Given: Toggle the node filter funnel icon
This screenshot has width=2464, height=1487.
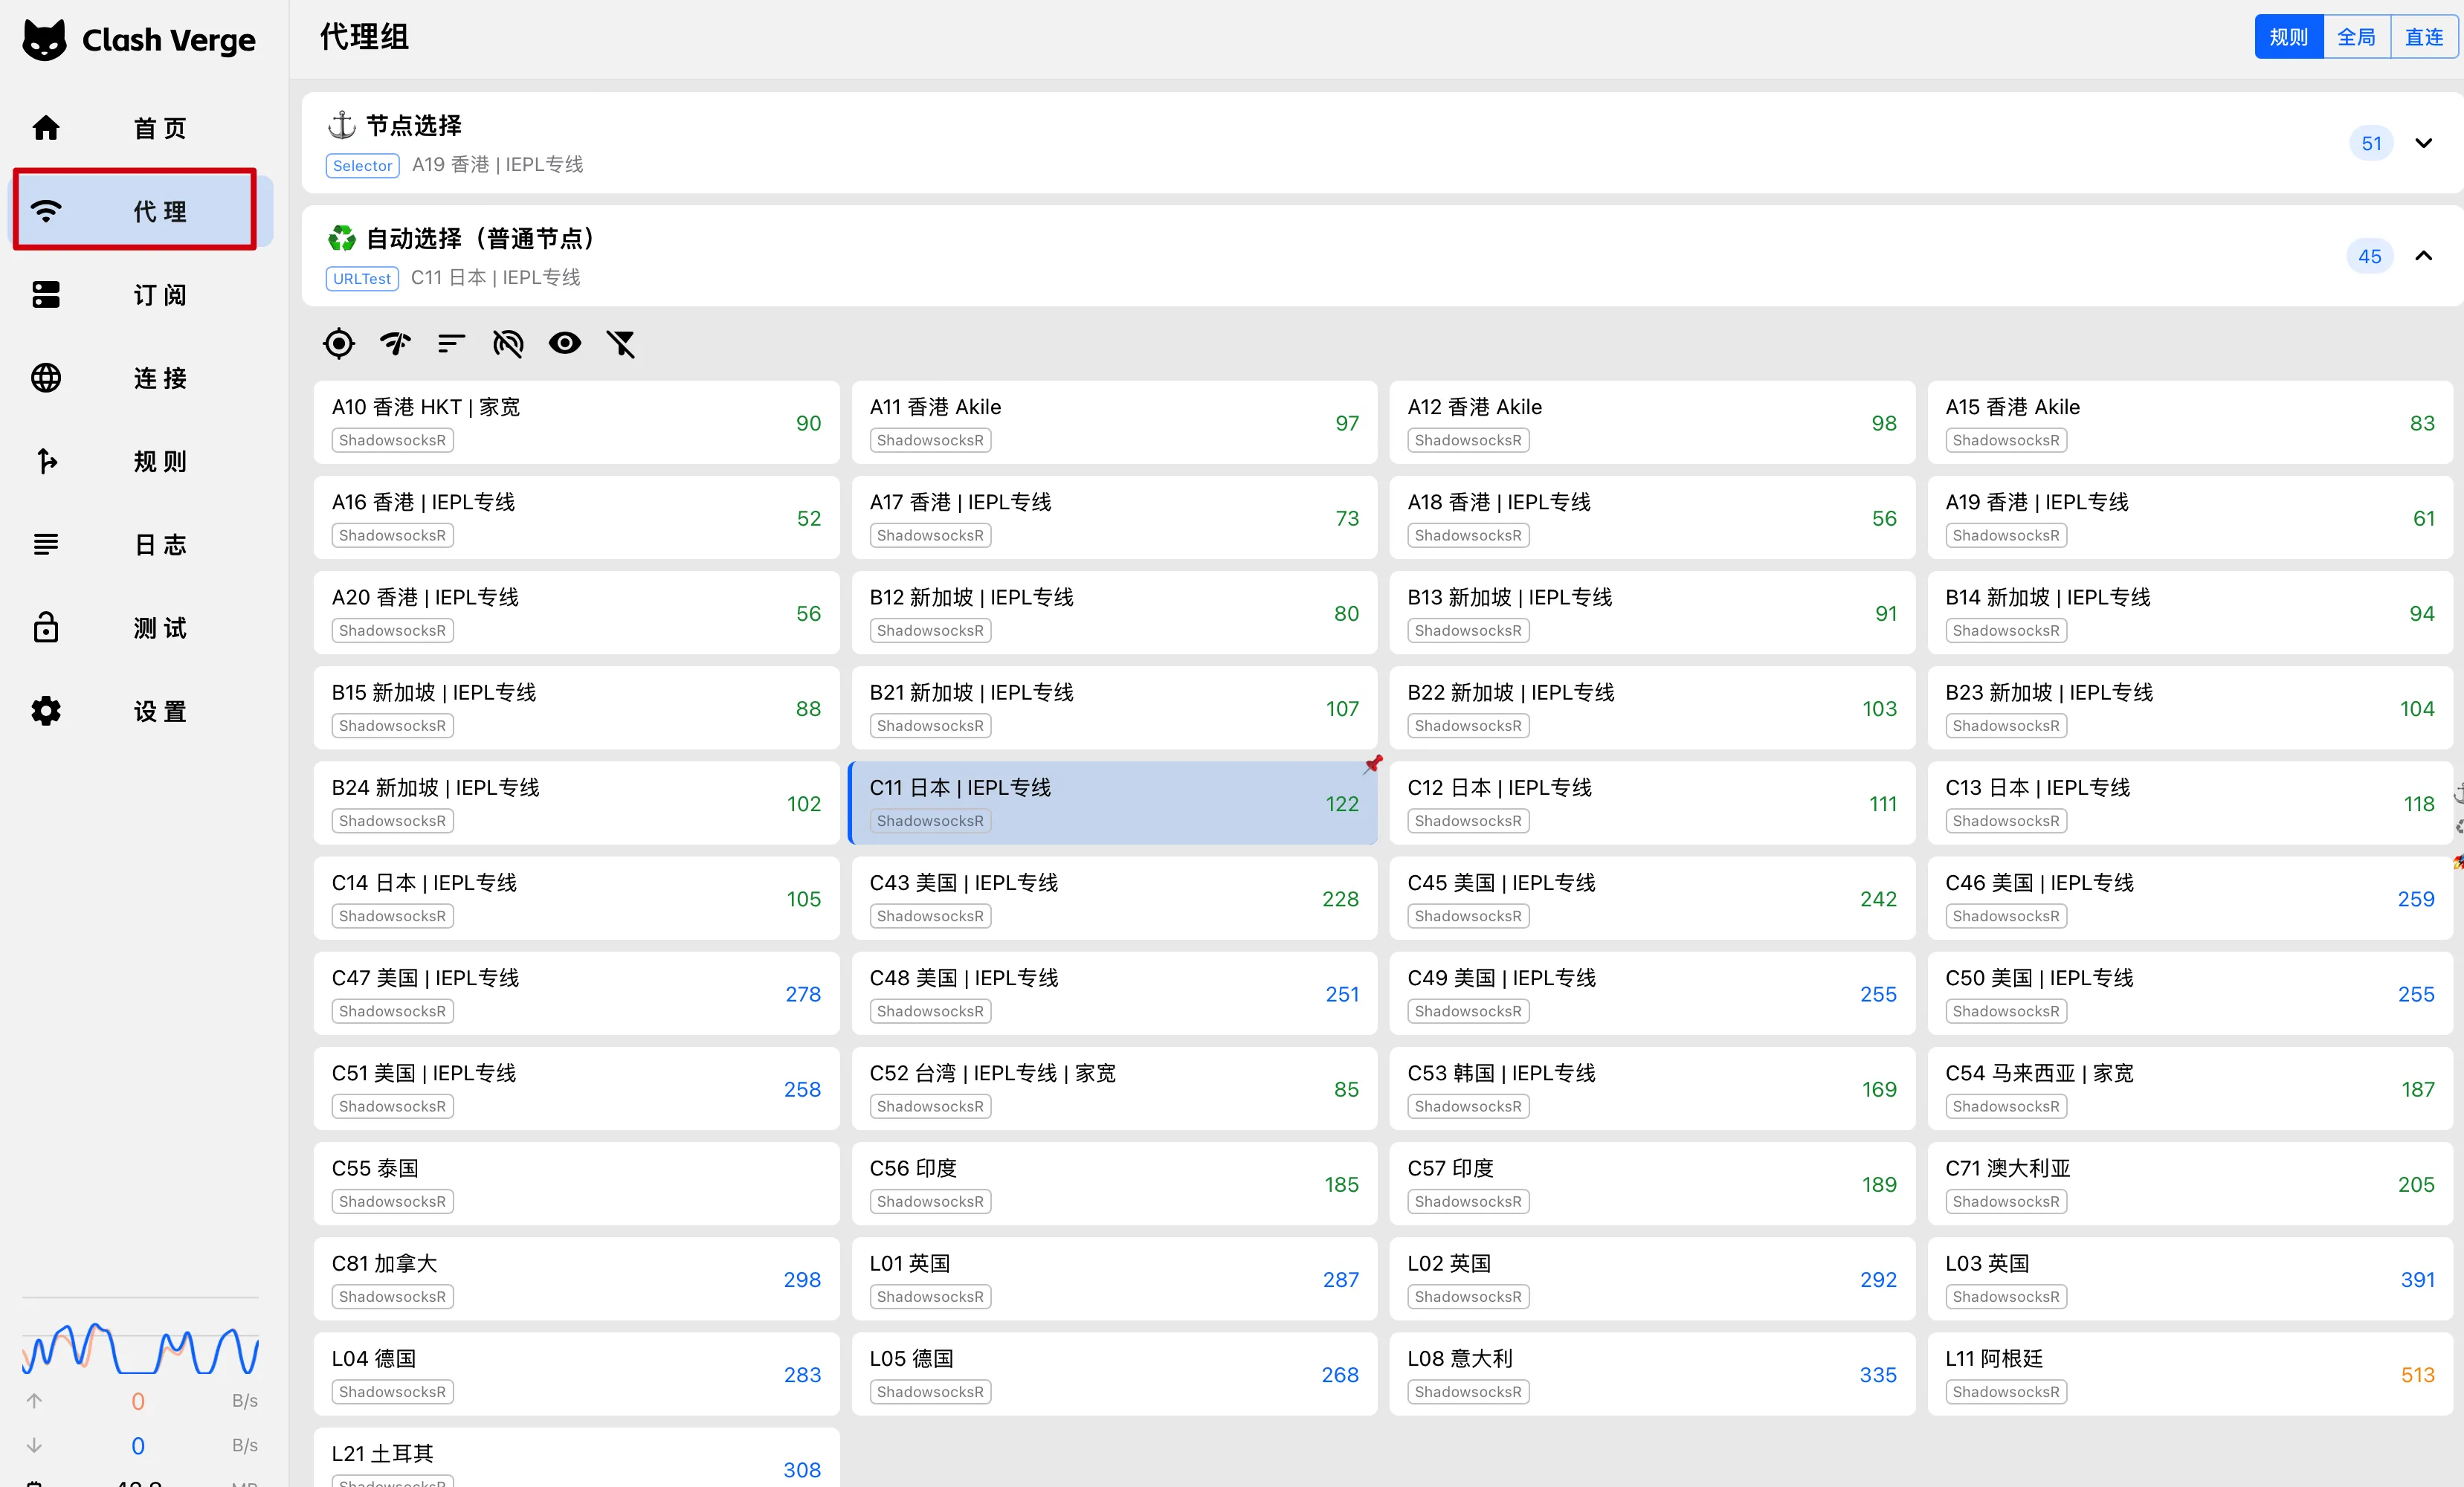Looking at the screenshot, I should tap(621, 344).
